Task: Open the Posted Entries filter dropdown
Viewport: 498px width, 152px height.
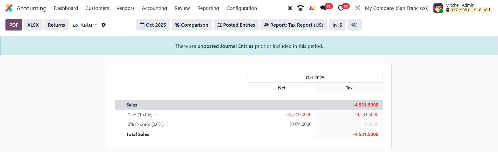Action: 236,25
